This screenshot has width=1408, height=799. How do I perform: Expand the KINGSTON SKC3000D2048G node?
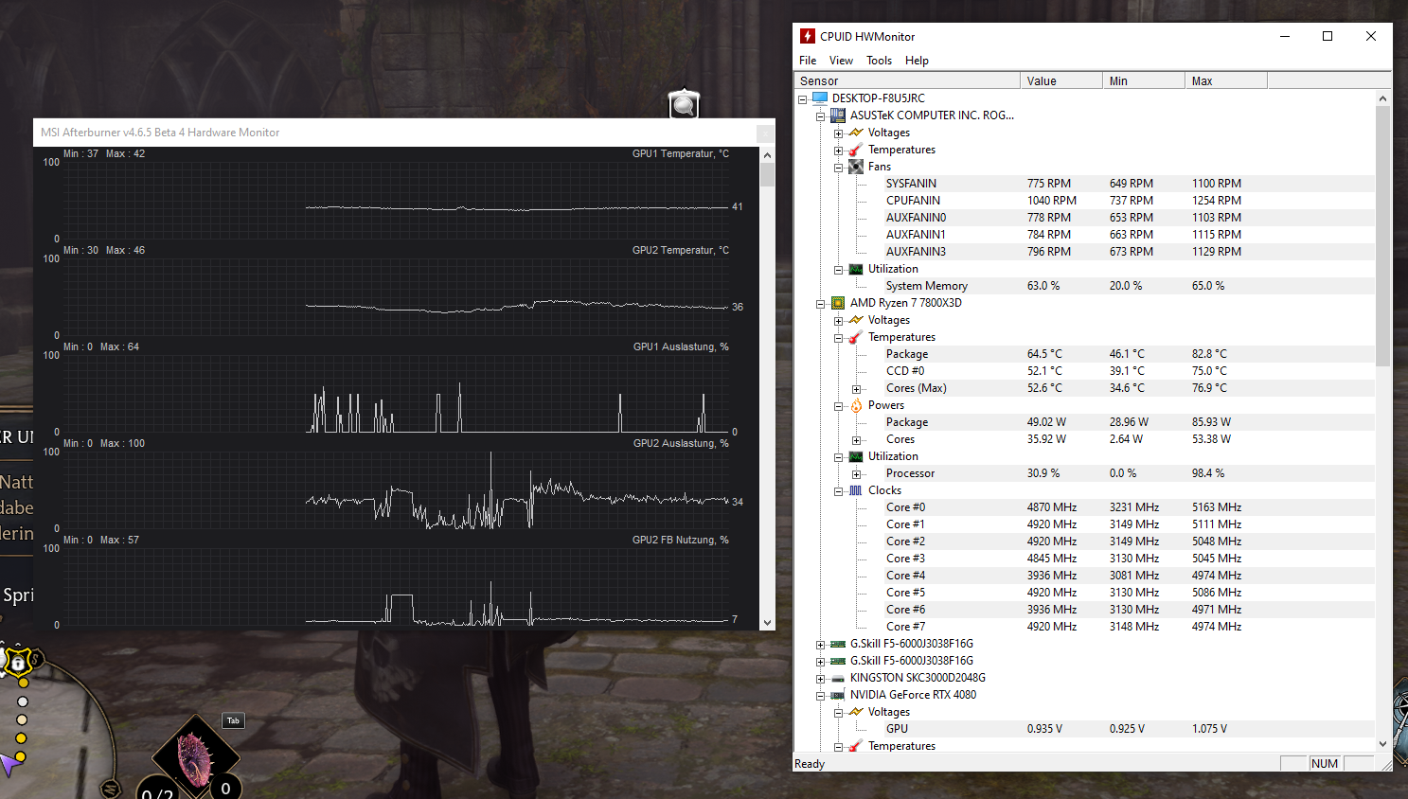click(821, 678)
